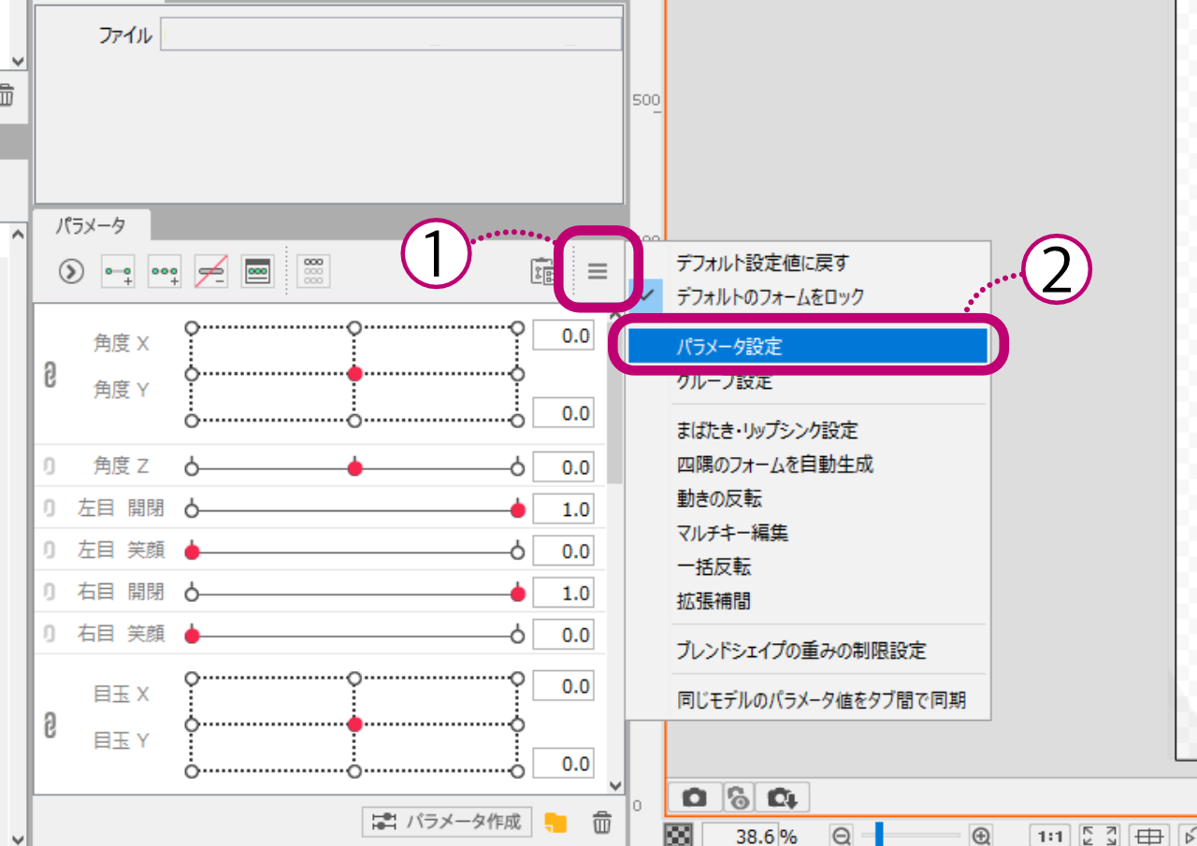Screen dimensions: 1197x846
Task: Click the ファイル path input field
Action: 391,34
